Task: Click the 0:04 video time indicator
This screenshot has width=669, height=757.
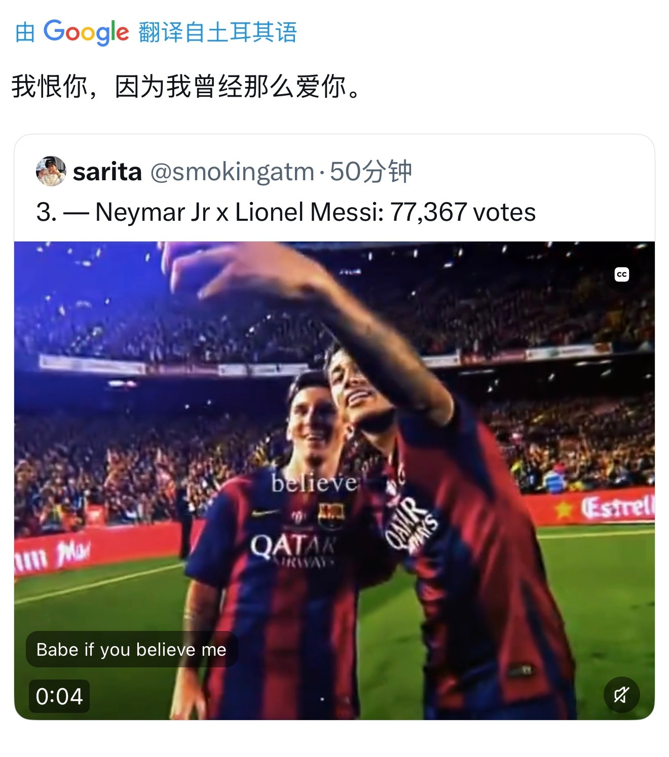Action: [59, 696]
